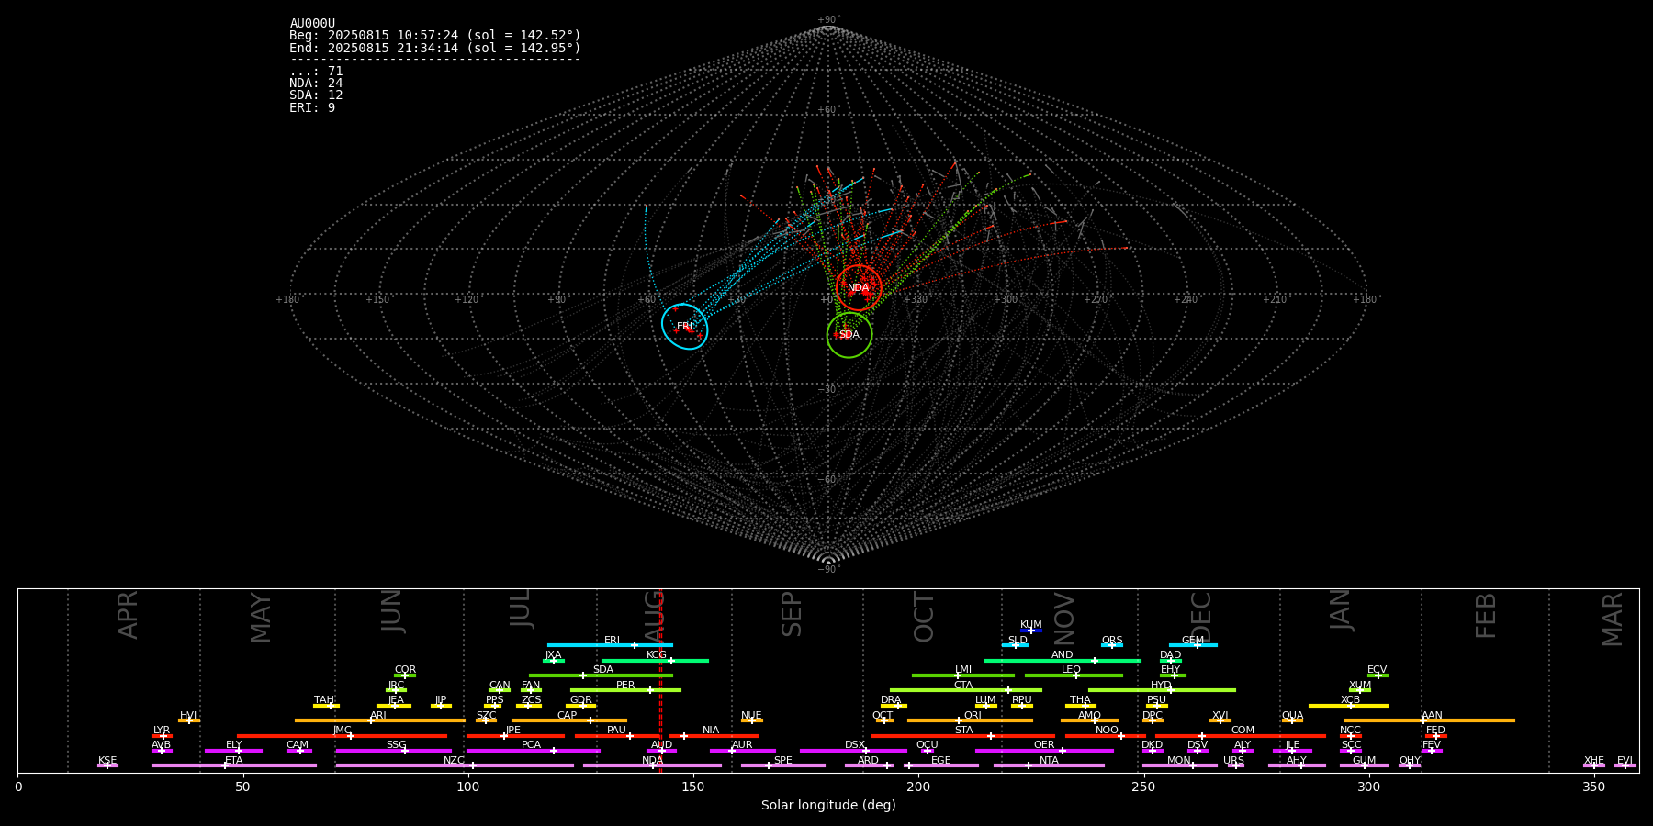Select the ETA shower label in timeline
Image resolution: width=1653 pixels, height=826 pixels.
234,761
